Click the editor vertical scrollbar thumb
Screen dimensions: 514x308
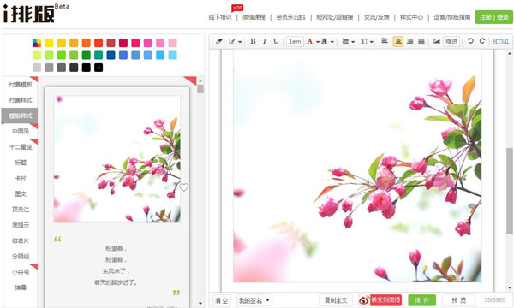510,191
